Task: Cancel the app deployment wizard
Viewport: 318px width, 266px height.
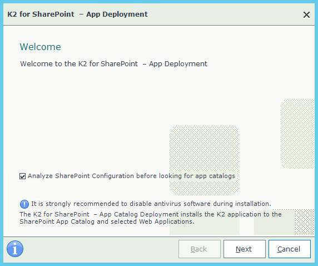Action: point(290,249)
